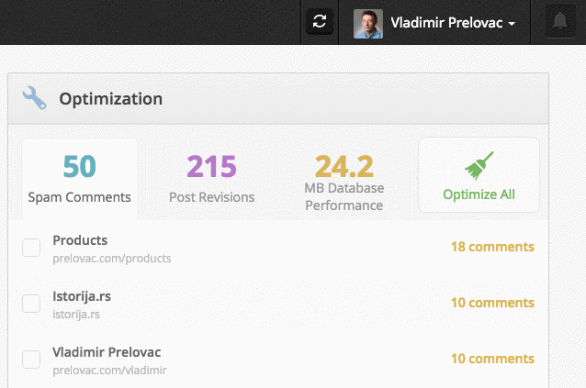Check the Istorija.rs site checkbox
The image size is (586, 388).
click(31, 304)
